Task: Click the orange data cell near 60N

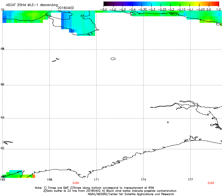Action: 34,176
